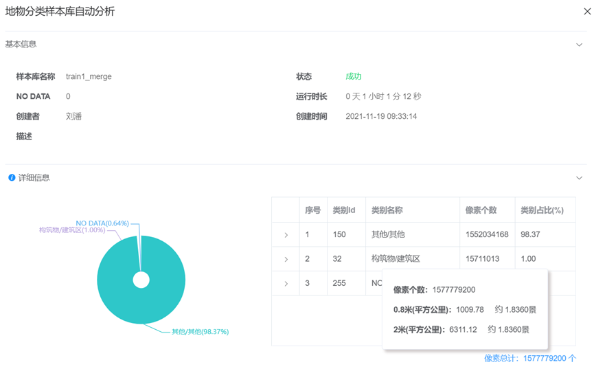The width and height of the screenshot is (594, 369).
Task: Expand table row 1 其他/其他
Action: (x=286, y=235)
